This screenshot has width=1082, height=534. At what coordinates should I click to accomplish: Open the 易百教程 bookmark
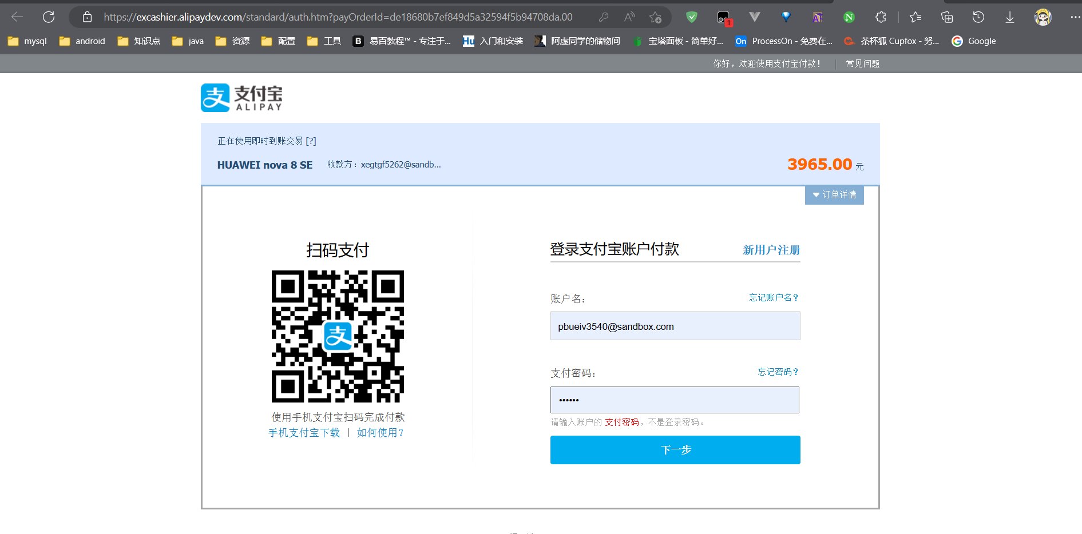click(x=402, y=41)
